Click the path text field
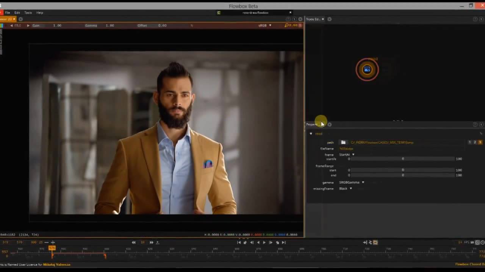 407,142
